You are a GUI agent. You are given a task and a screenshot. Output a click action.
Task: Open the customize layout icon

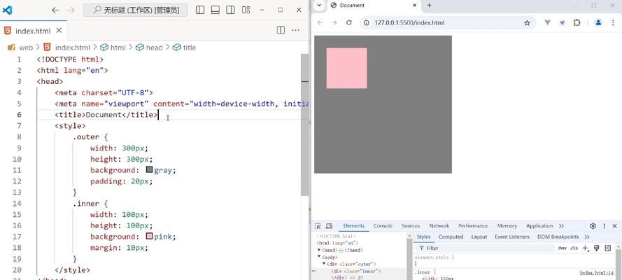click(x=246, y=10)
